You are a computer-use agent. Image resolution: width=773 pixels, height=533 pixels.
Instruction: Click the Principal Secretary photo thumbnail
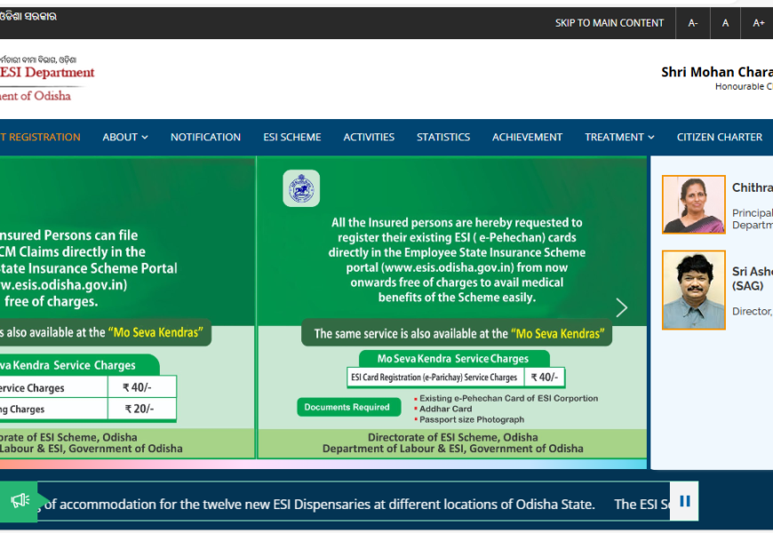pyautogui.click(x=694, y=204)
